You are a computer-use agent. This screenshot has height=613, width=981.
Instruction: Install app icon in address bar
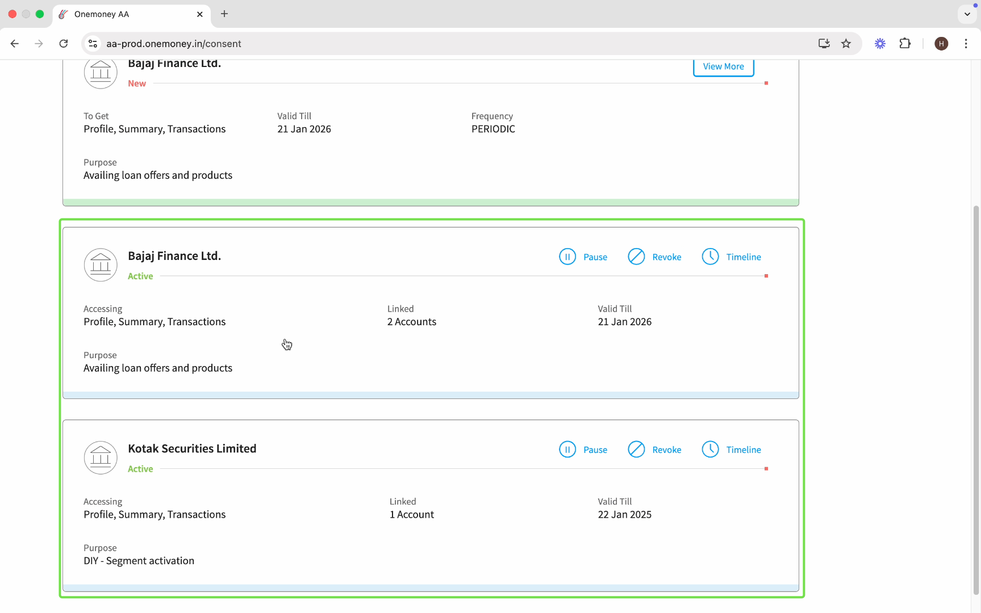(x=824, y=44)
